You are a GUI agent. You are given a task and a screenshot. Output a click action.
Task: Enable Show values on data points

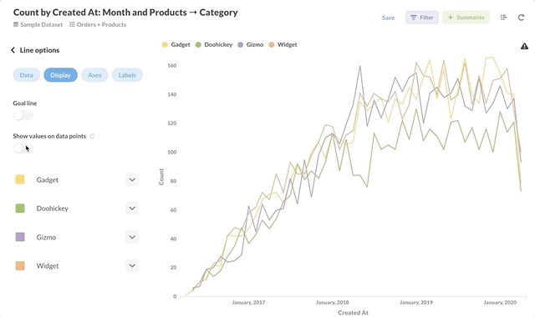(x=23, y=148)
